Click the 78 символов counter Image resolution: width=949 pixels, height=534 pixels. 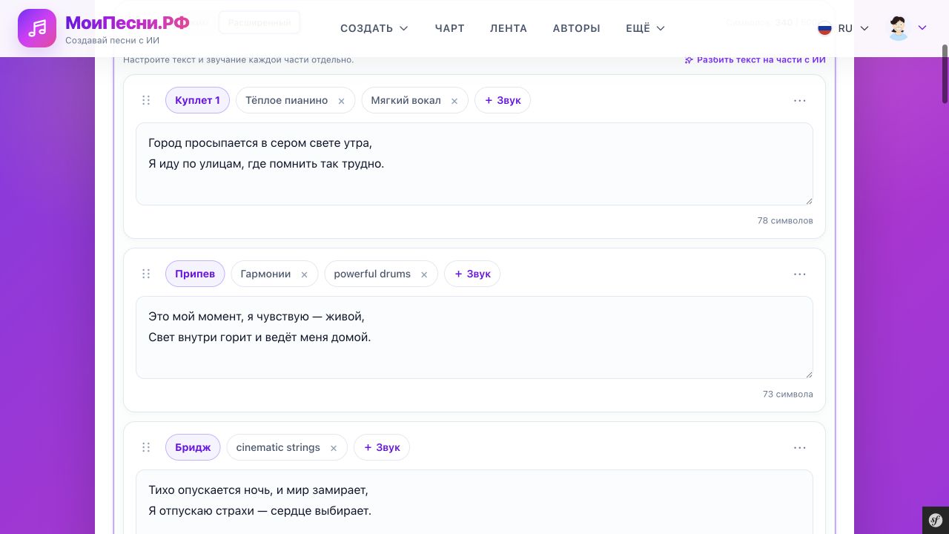pos(785,220)
